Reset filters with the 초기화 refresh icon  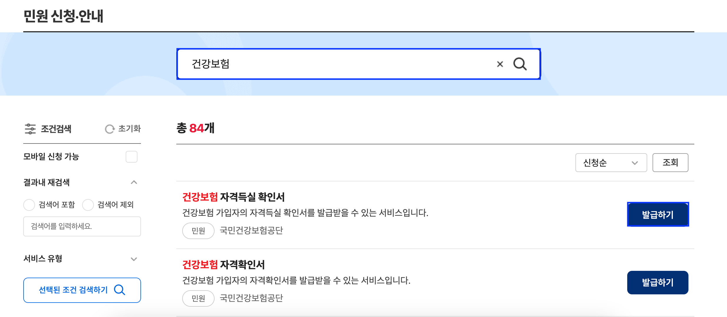pyautogui.click(x=110, y=129)
